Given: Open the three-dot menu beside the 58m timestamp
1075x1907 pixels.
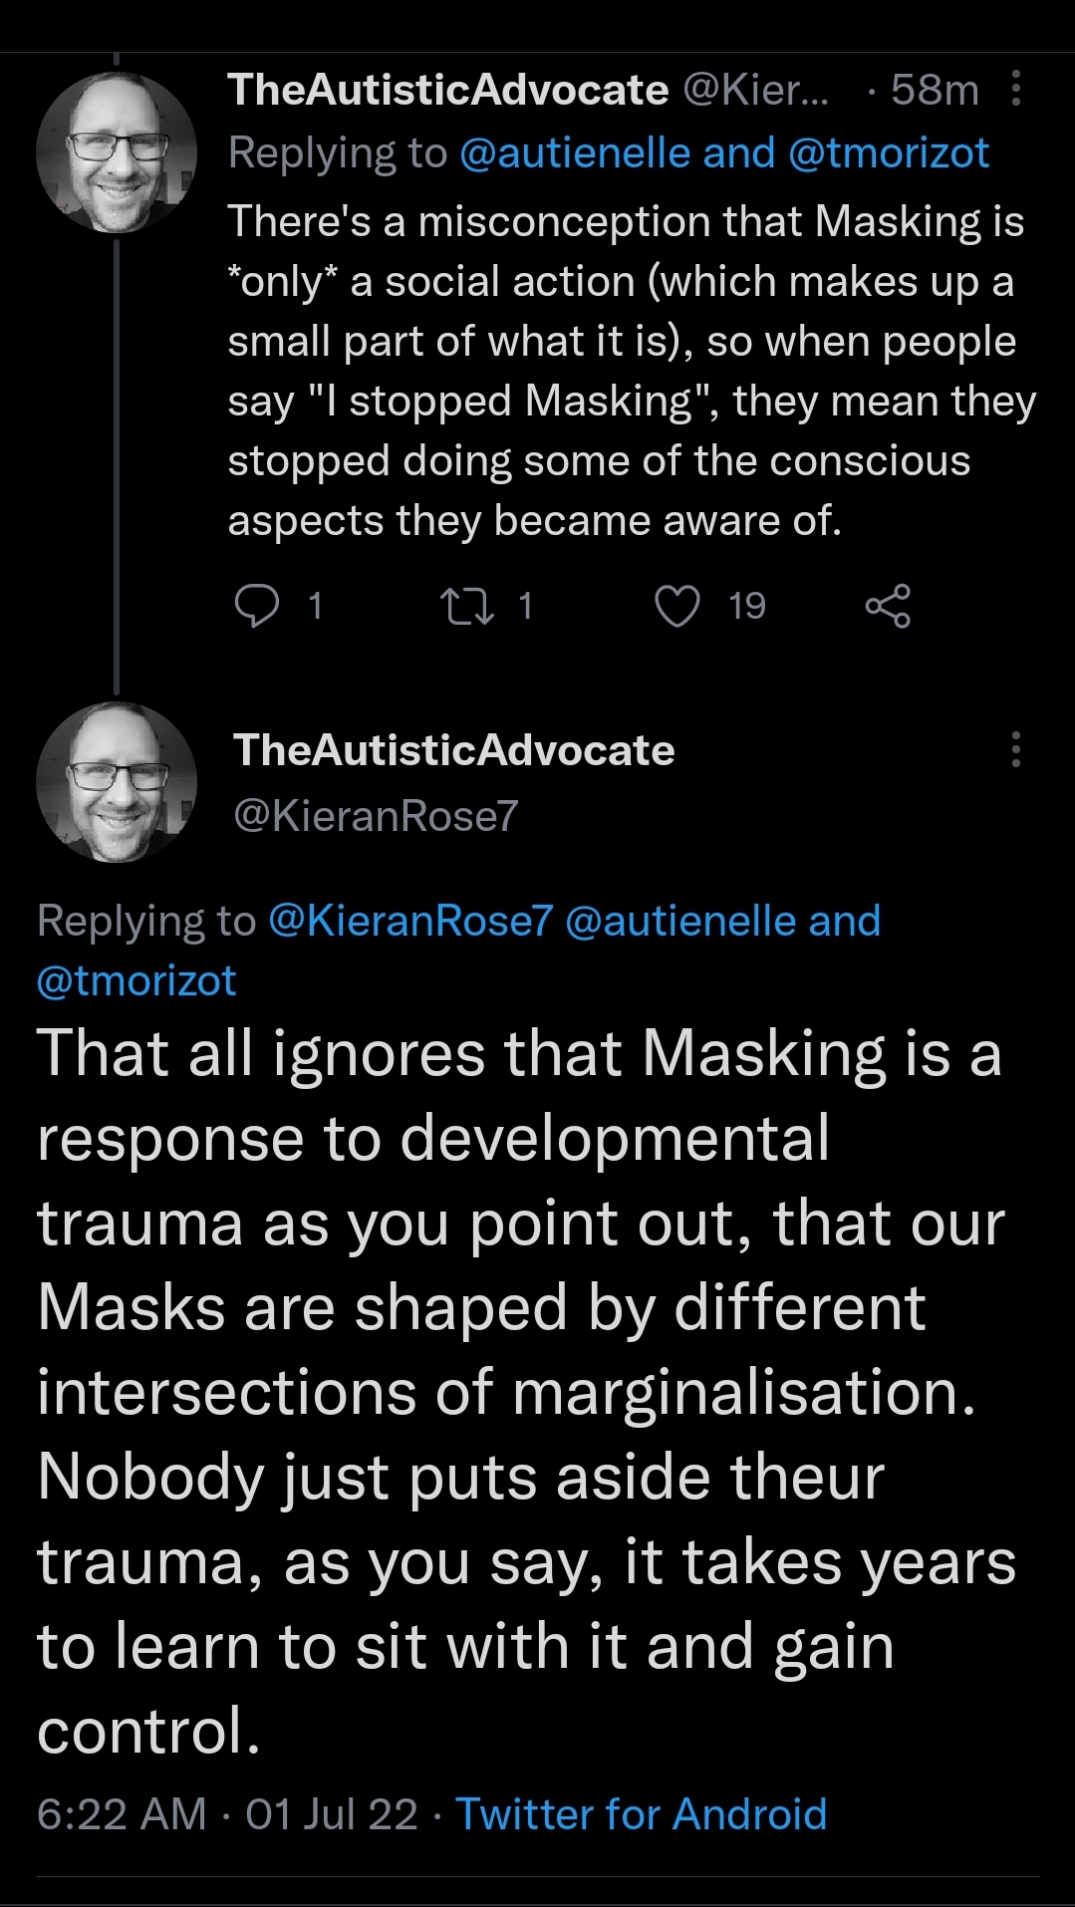Looking at the screenshot, I should pos(1016,89).
